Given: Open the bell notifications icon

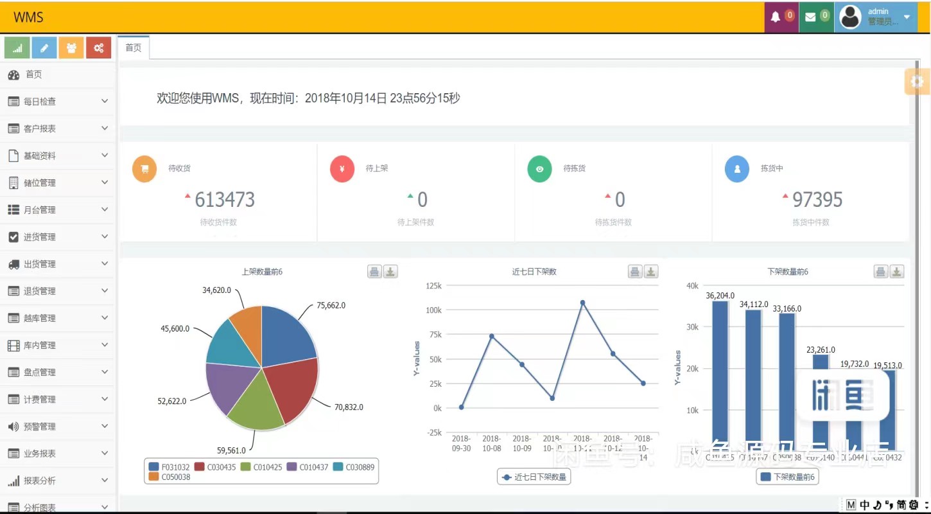Looking at the screenshot, I should [776, 17].
